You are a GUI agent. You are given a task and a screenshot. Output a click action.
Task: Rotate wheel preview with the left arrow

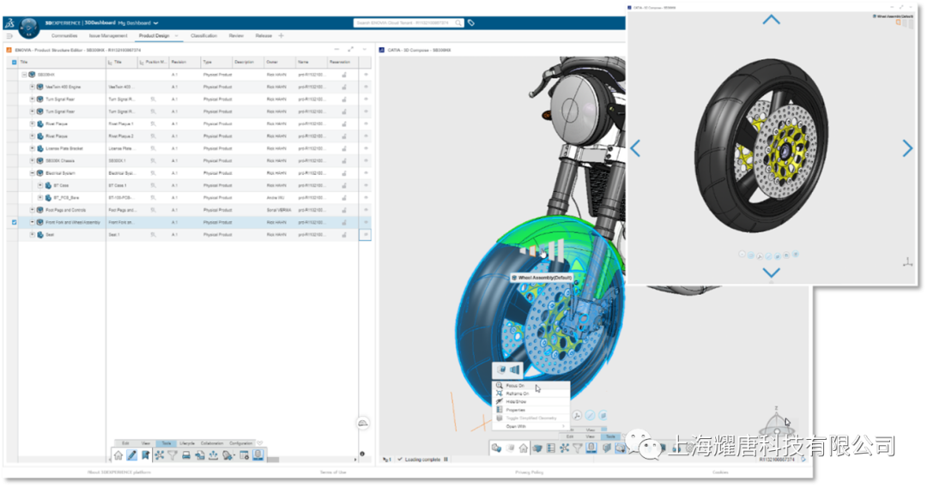pos(635,148)
